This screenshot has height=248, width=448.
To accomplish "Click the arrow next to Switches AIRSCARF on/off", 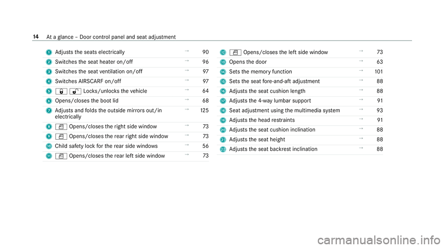I will coord(187,80).
